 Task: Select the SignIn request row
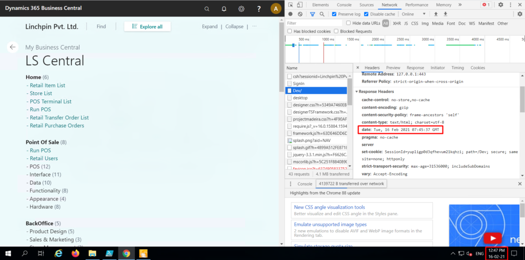[316, 84]
